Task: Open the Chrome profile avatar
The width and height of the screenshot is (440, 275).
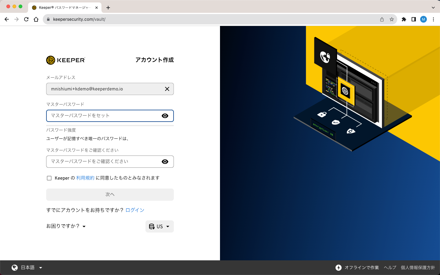Action: coord(423,19)
